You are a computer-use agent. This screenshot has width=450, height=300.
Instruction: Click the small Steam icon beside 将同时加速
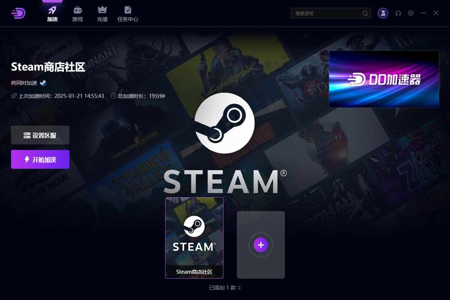point(43,82)
